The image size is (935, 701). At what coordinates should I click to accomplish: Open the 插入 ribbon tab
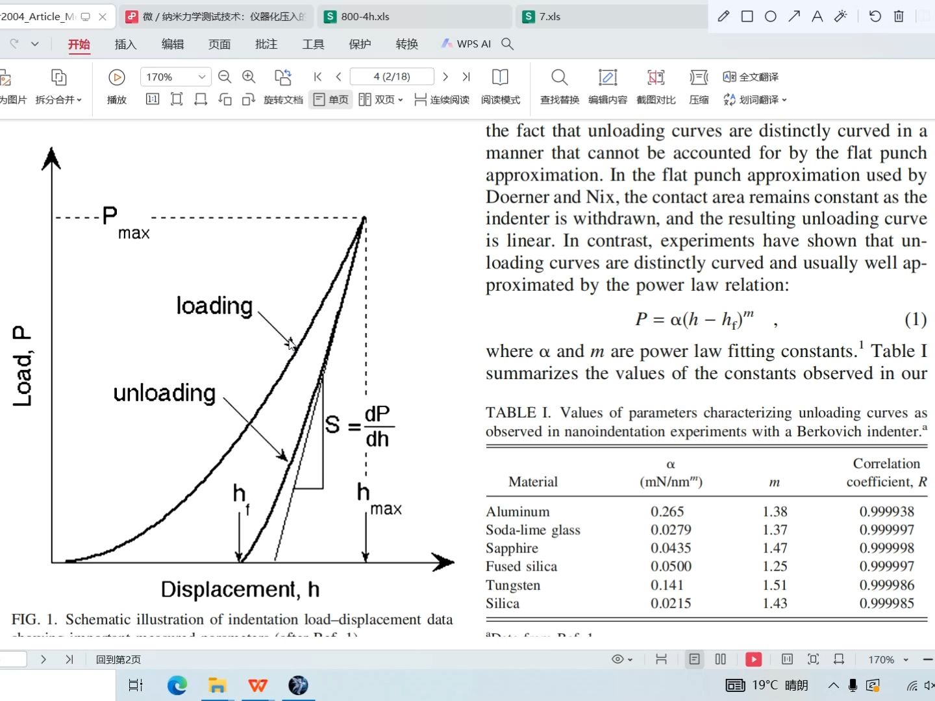(126, 44)
